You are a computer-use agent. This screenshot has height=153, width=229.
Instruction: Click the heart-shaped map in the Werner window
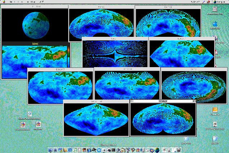pos(163,119)
